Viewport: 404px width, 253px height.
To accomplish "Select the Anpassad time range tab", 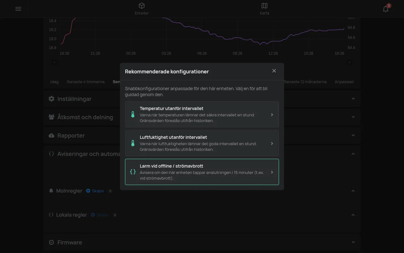I will coord(344,82).
